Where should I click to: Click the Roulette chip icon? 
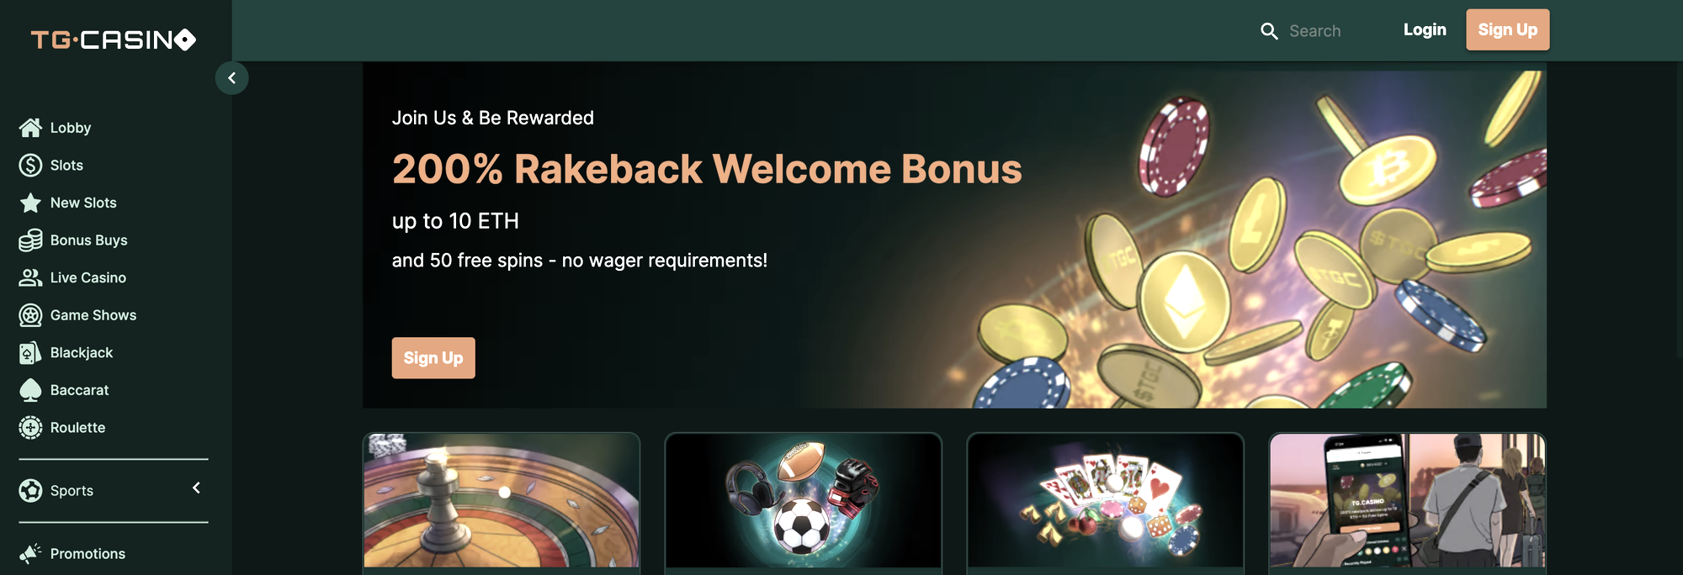click(x=30, y=428)
